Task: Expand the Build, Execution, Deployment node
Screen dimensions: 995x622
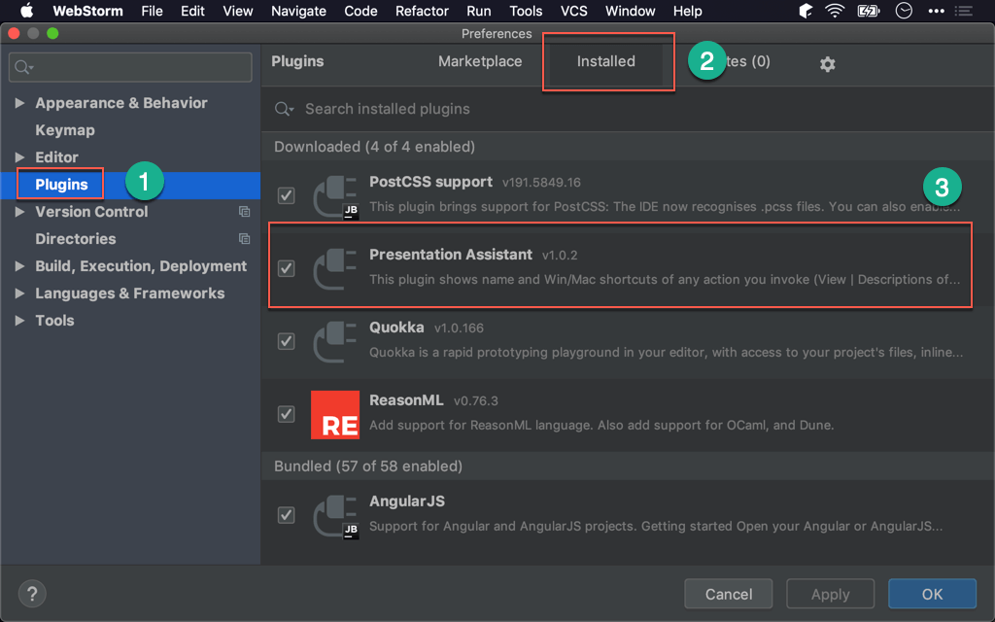Action: coord(20,266)
